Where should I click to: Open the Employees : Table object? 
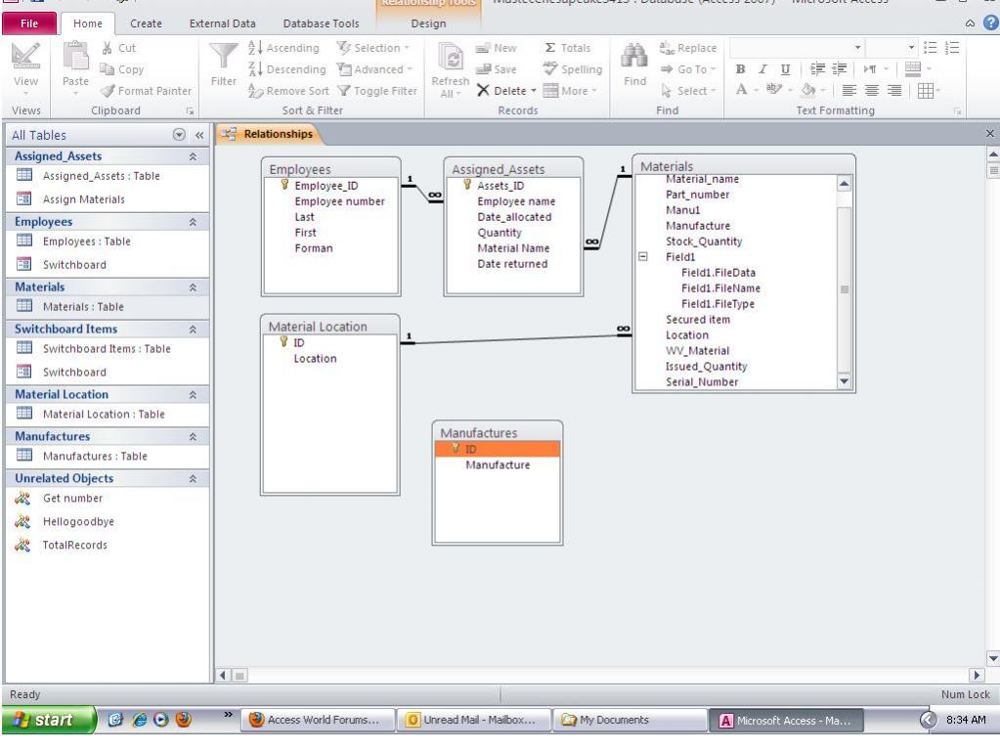pyautogui.click(x=86, y=242)
